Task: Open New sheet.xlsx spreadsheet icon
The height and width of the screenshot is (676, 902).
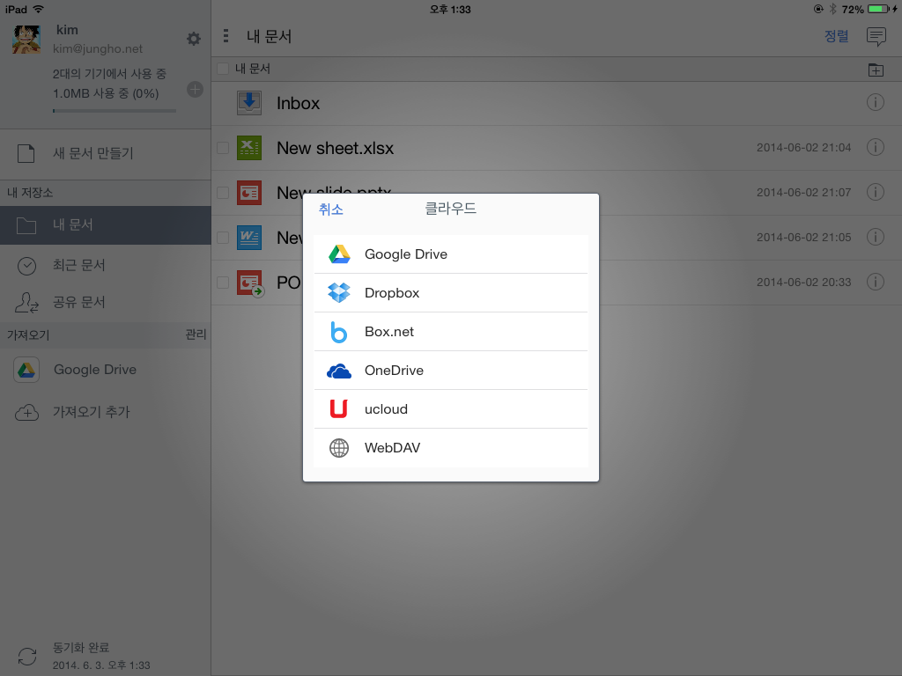Action: (249, 148)
